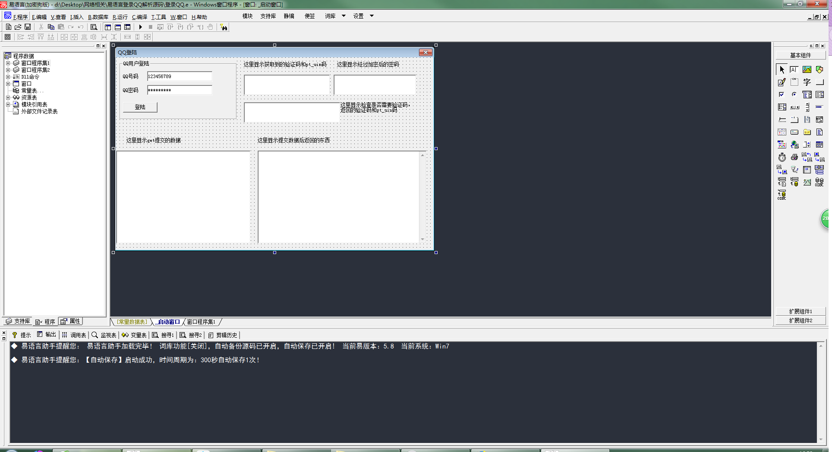Expand the 窗口程序集1 tree node
Viewport: 832px width, 452px height.
pyautogui.click(x=8, y=63)
